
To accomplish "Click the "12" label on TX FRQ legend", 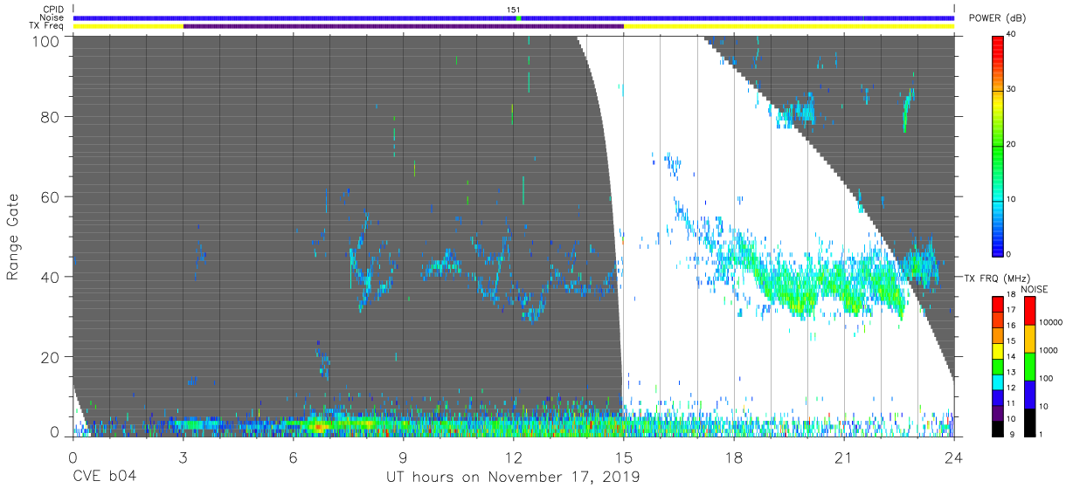I will (1011, 388).
